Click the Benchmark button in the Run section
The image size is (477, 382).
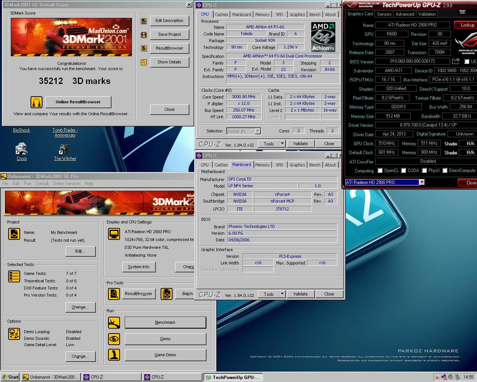[165, 323]
